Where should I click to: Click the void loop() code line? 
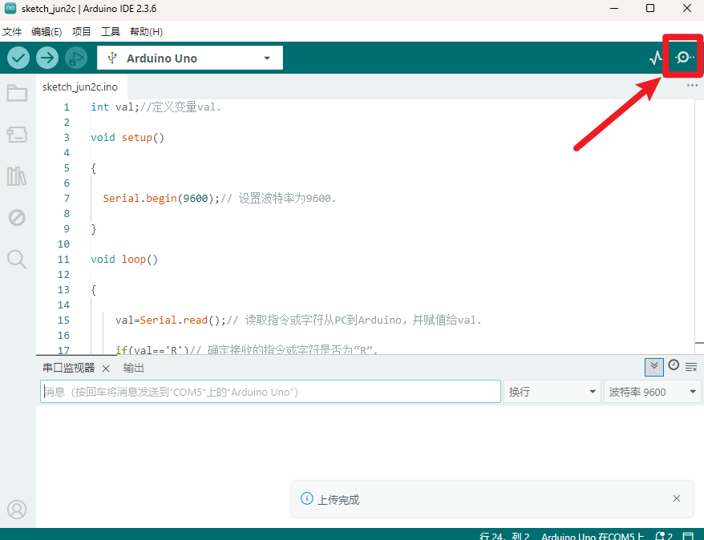(x=124, y=260)
